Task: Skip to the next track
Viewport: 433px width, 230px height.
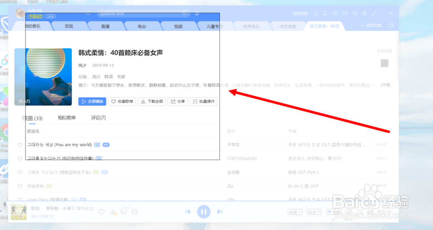Action: (220, 211)
